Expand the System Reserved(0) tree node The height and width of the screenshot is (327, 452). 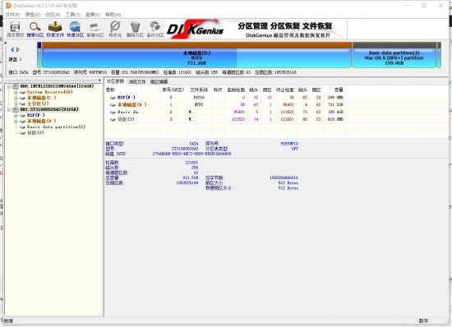tap(16, 92)
